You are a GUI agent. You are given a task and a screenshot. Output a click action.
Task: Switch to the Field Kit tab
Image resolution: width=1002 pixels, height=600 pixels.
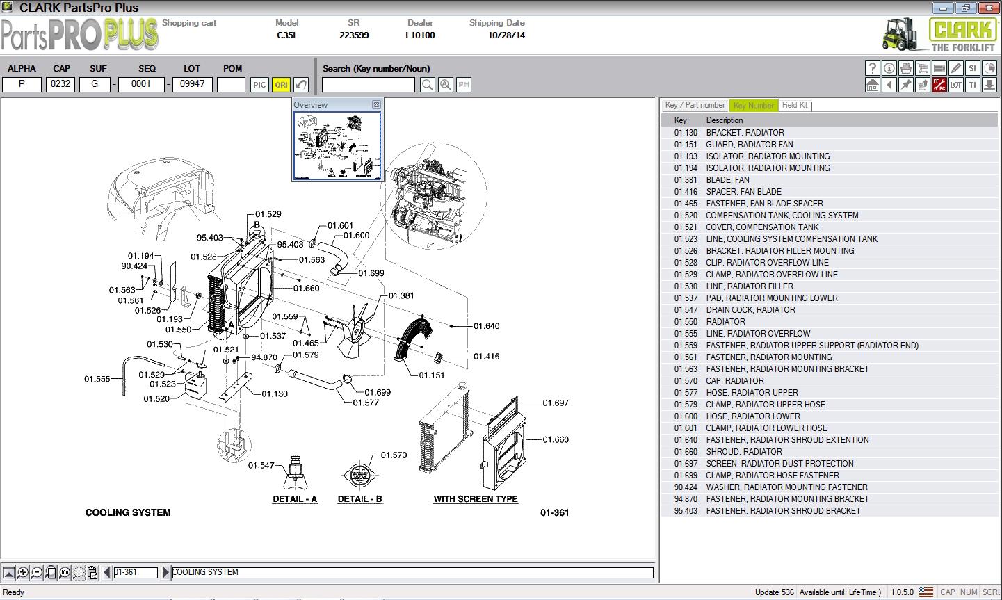795,105
